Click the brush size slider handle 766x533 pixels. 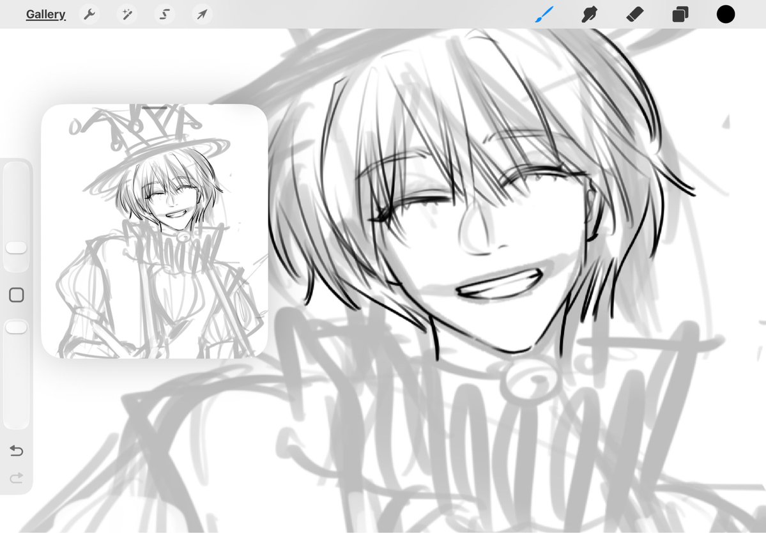[x=16, y=248]
